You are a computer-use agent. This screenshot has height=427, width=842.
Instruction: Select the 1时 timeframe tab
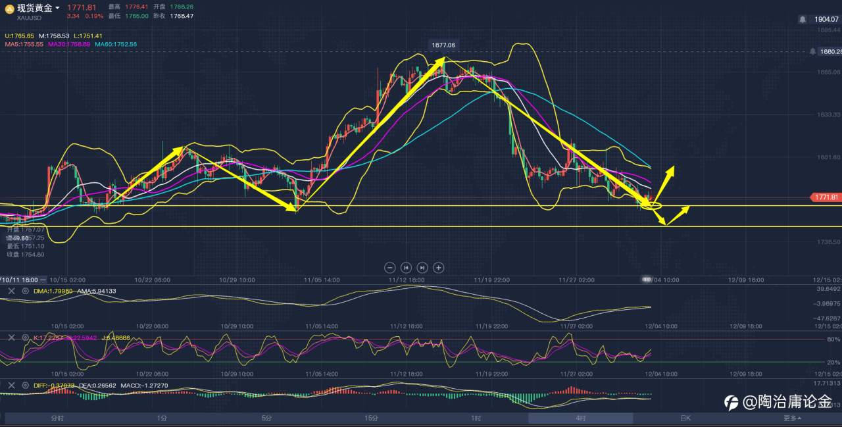(476, 418)
